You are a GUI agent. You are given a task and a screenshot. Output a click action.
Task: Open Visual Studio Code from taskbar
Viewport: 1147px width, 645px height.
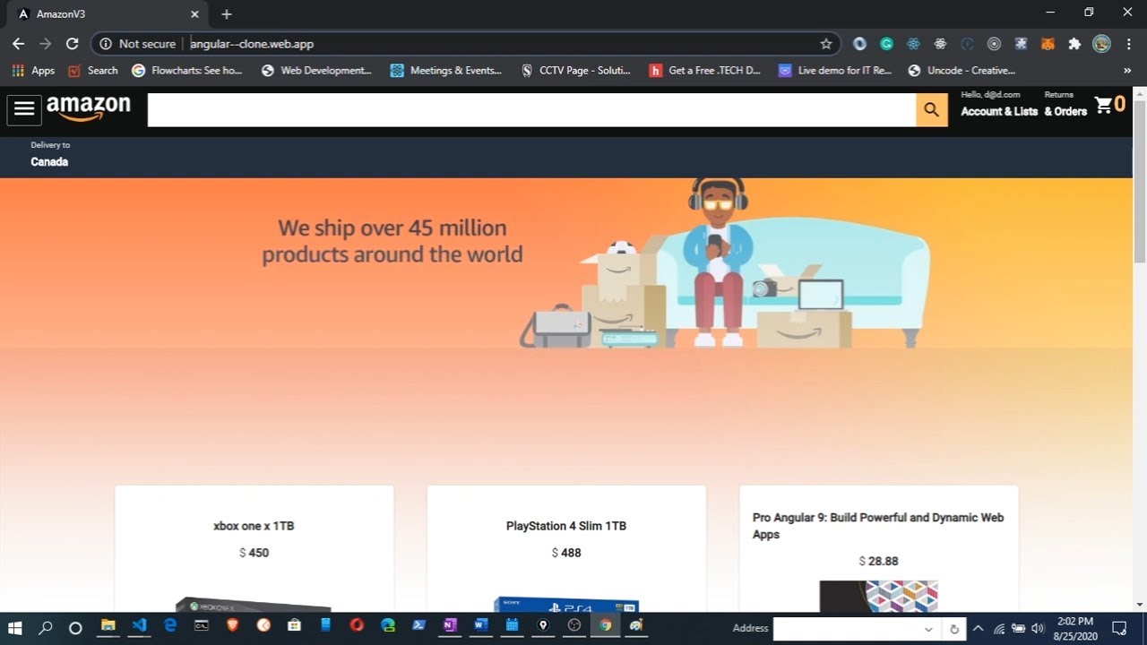click(139, 625)
